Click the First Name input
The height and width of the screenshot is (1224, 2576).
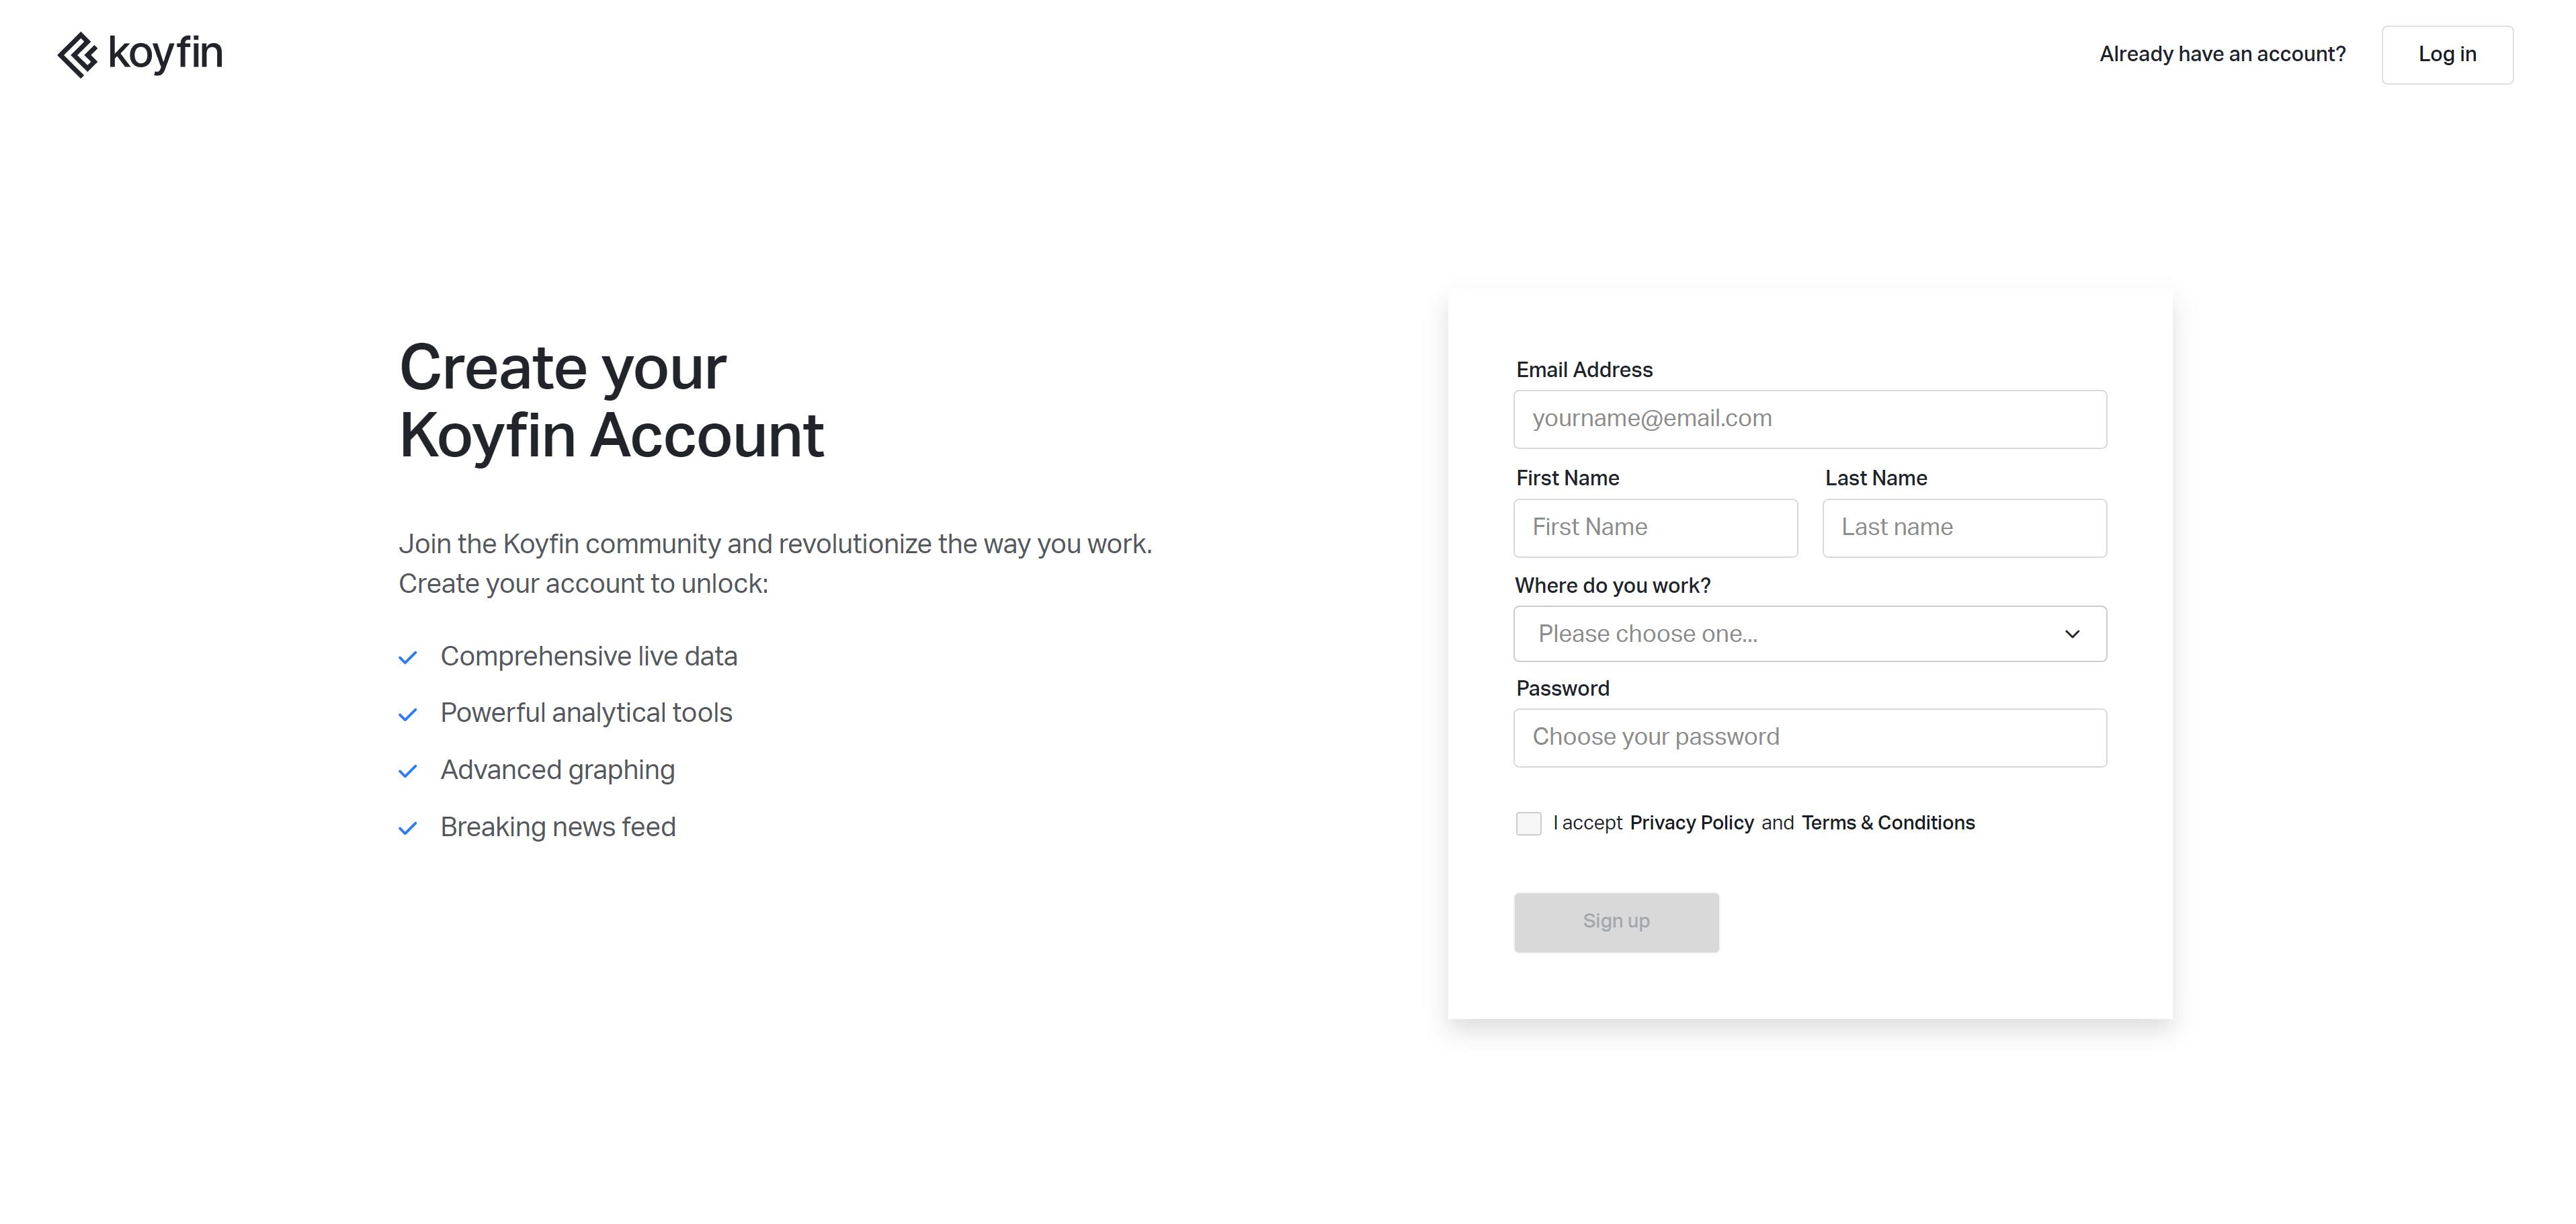pyautogui.click(x=1656, y=528)
